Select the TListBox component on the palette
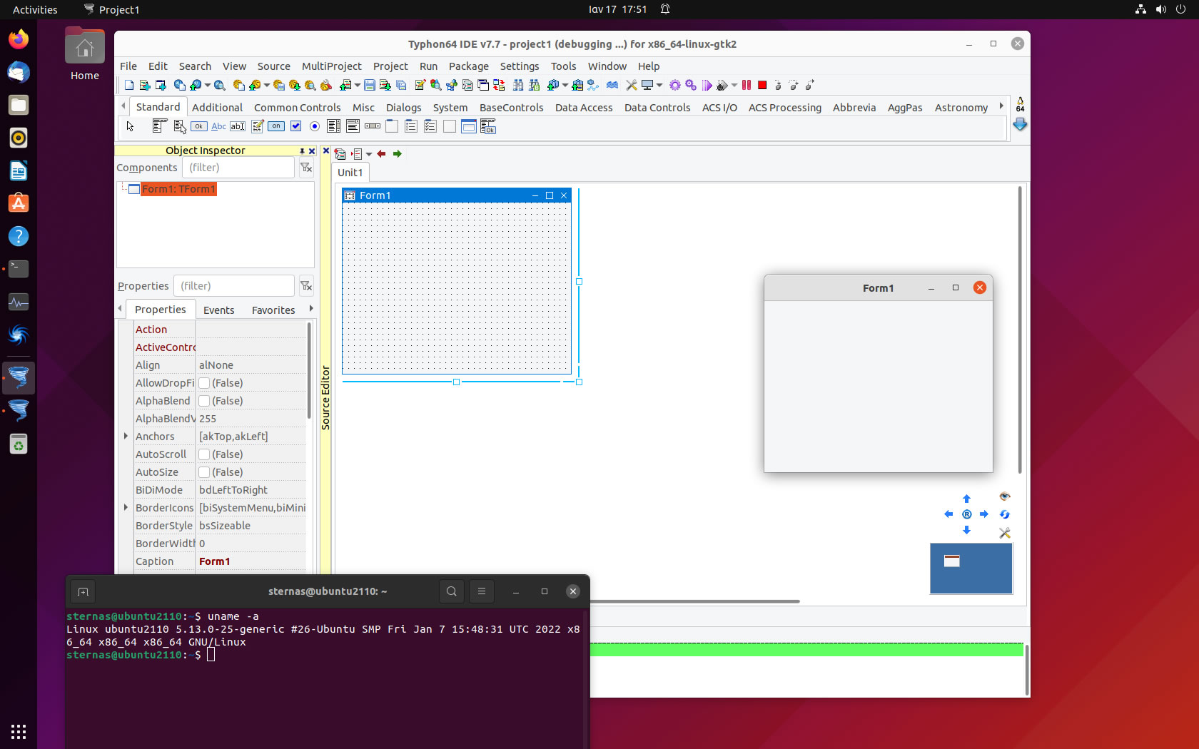The image size is (1199, 749). [334, 126]
